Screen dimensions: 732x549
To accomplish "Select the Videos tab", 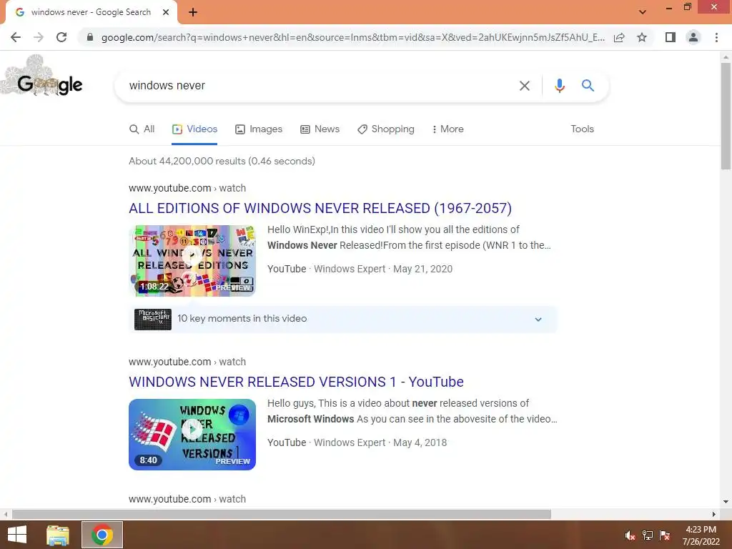I will coord(194,129).
